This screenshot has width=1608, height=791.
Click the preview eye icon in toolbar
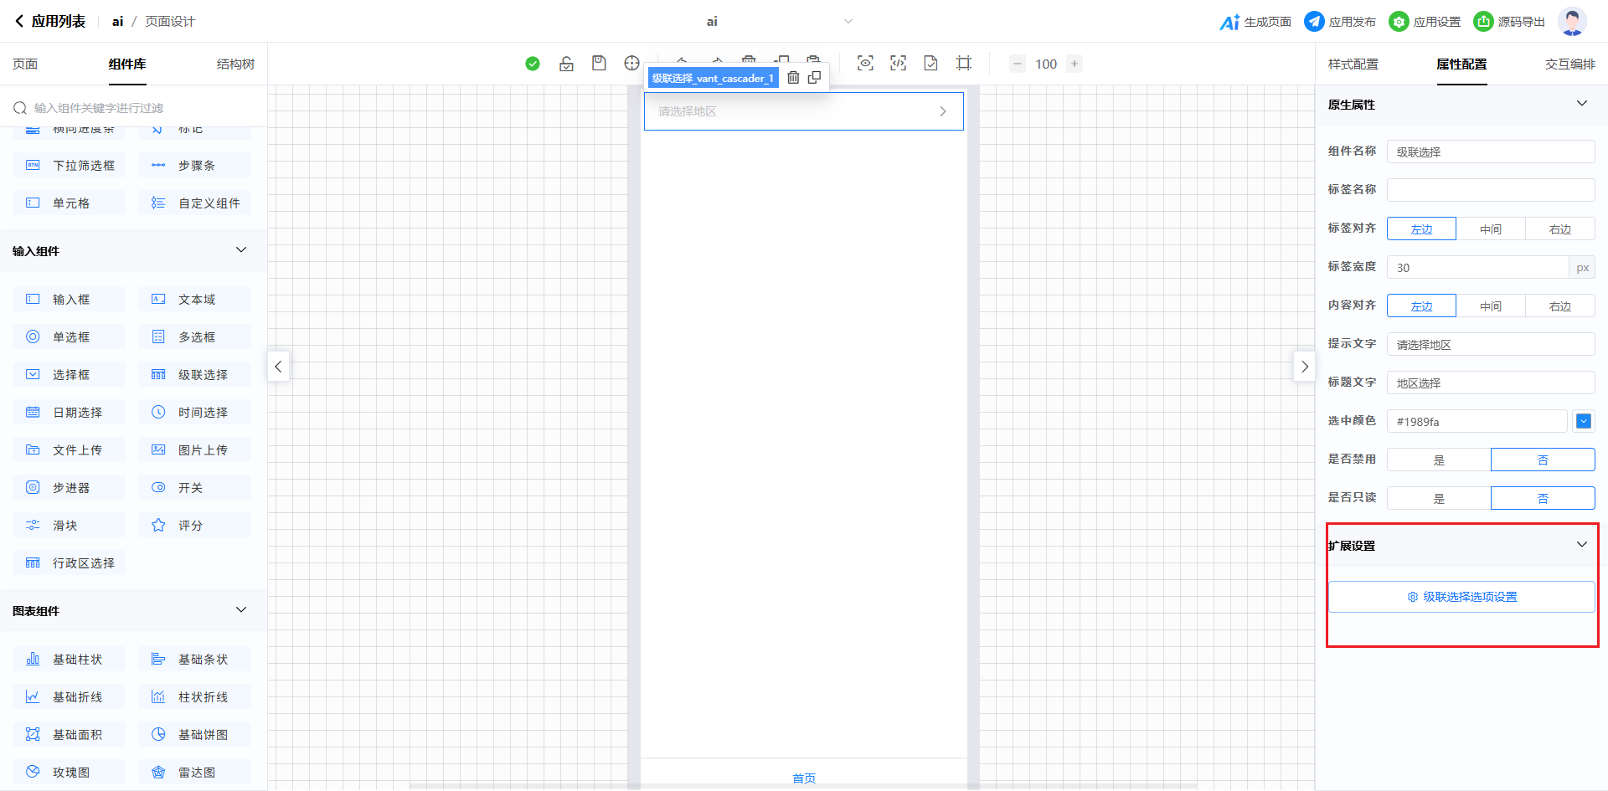865,64
